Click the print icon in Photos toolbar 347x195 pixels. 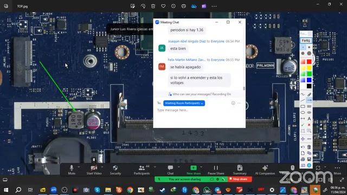[183, 6]
